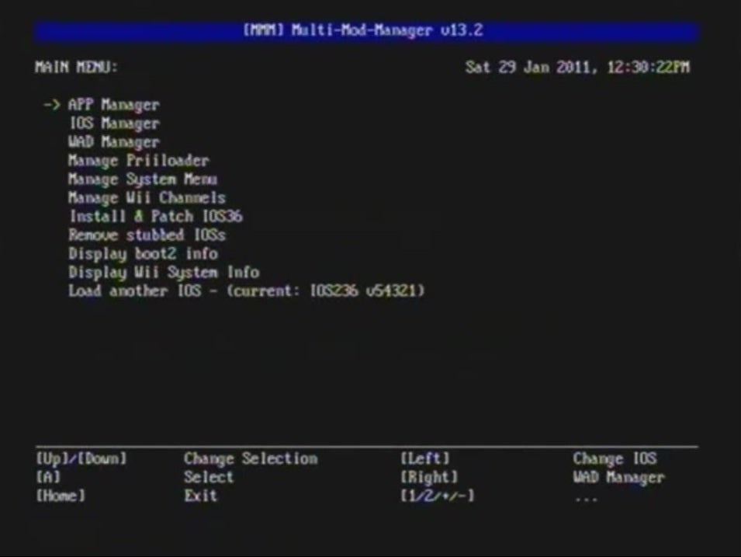The width and height of the screenshot is (741, 557).
Task: Click the [Up]/[Down] key hint
Action: (x=81, y=458)
